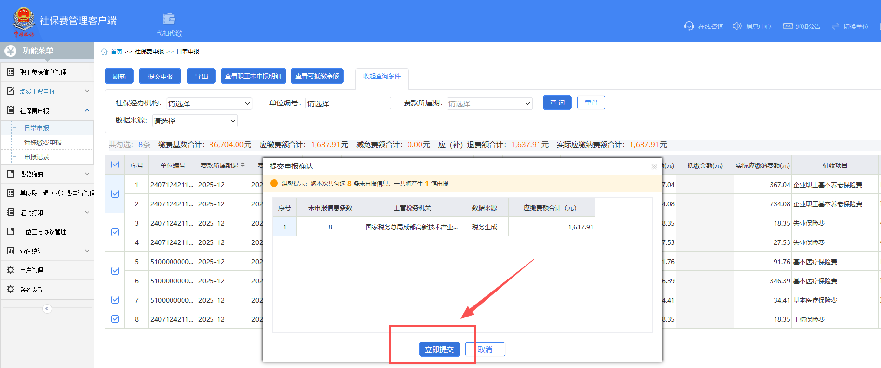The width and height of the screenshot is (881, 368).
Task: Click the 单位编号 input field
Action: (x=348, y=103)
